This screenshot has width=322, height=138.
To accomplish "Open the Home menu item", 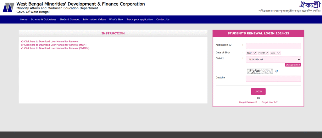I will [x=24, y=19].
